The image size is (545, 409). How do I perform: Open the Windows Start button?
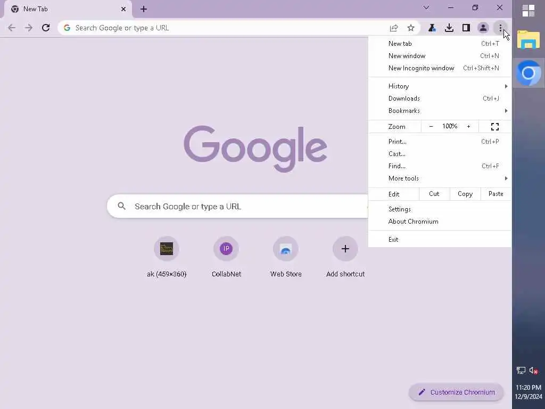tap(529, 11)
